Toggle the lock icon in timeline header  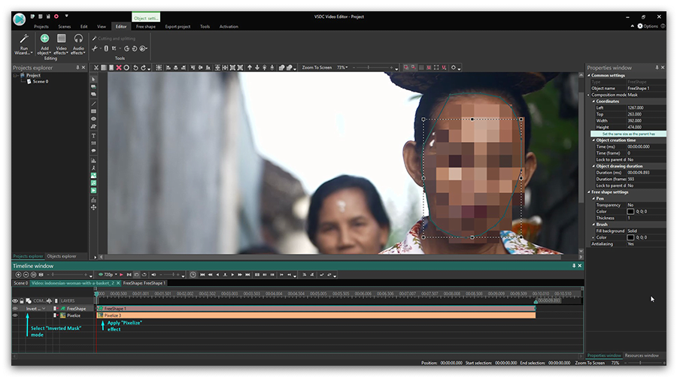pos(22,300)
